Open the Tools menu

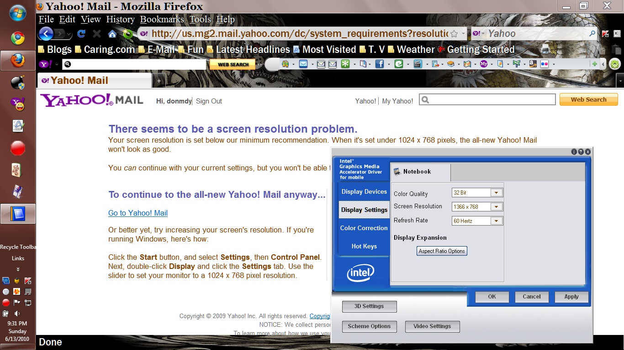[200, 20]
